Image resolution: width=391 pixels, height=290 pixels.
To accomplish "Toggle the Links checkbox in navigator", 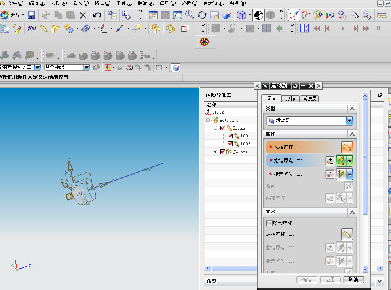I will tap(223, 128).
